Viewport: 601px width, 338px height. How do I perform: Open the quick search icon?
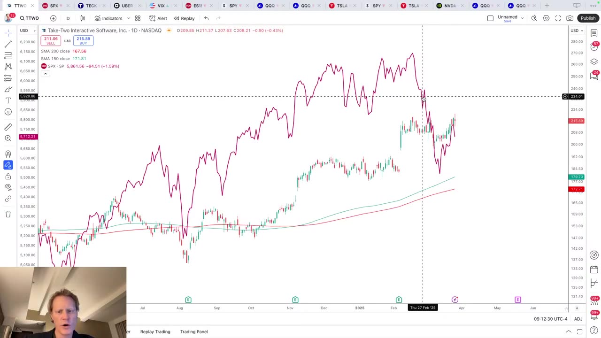(534, 18)
